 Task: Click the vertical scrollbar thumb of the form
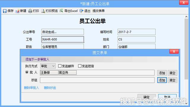coord(186,49)
